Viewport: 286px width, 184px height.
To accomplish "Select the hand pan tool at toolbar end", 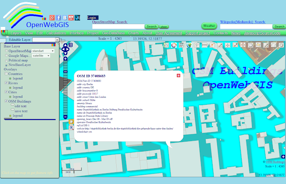I will [282, 45].
